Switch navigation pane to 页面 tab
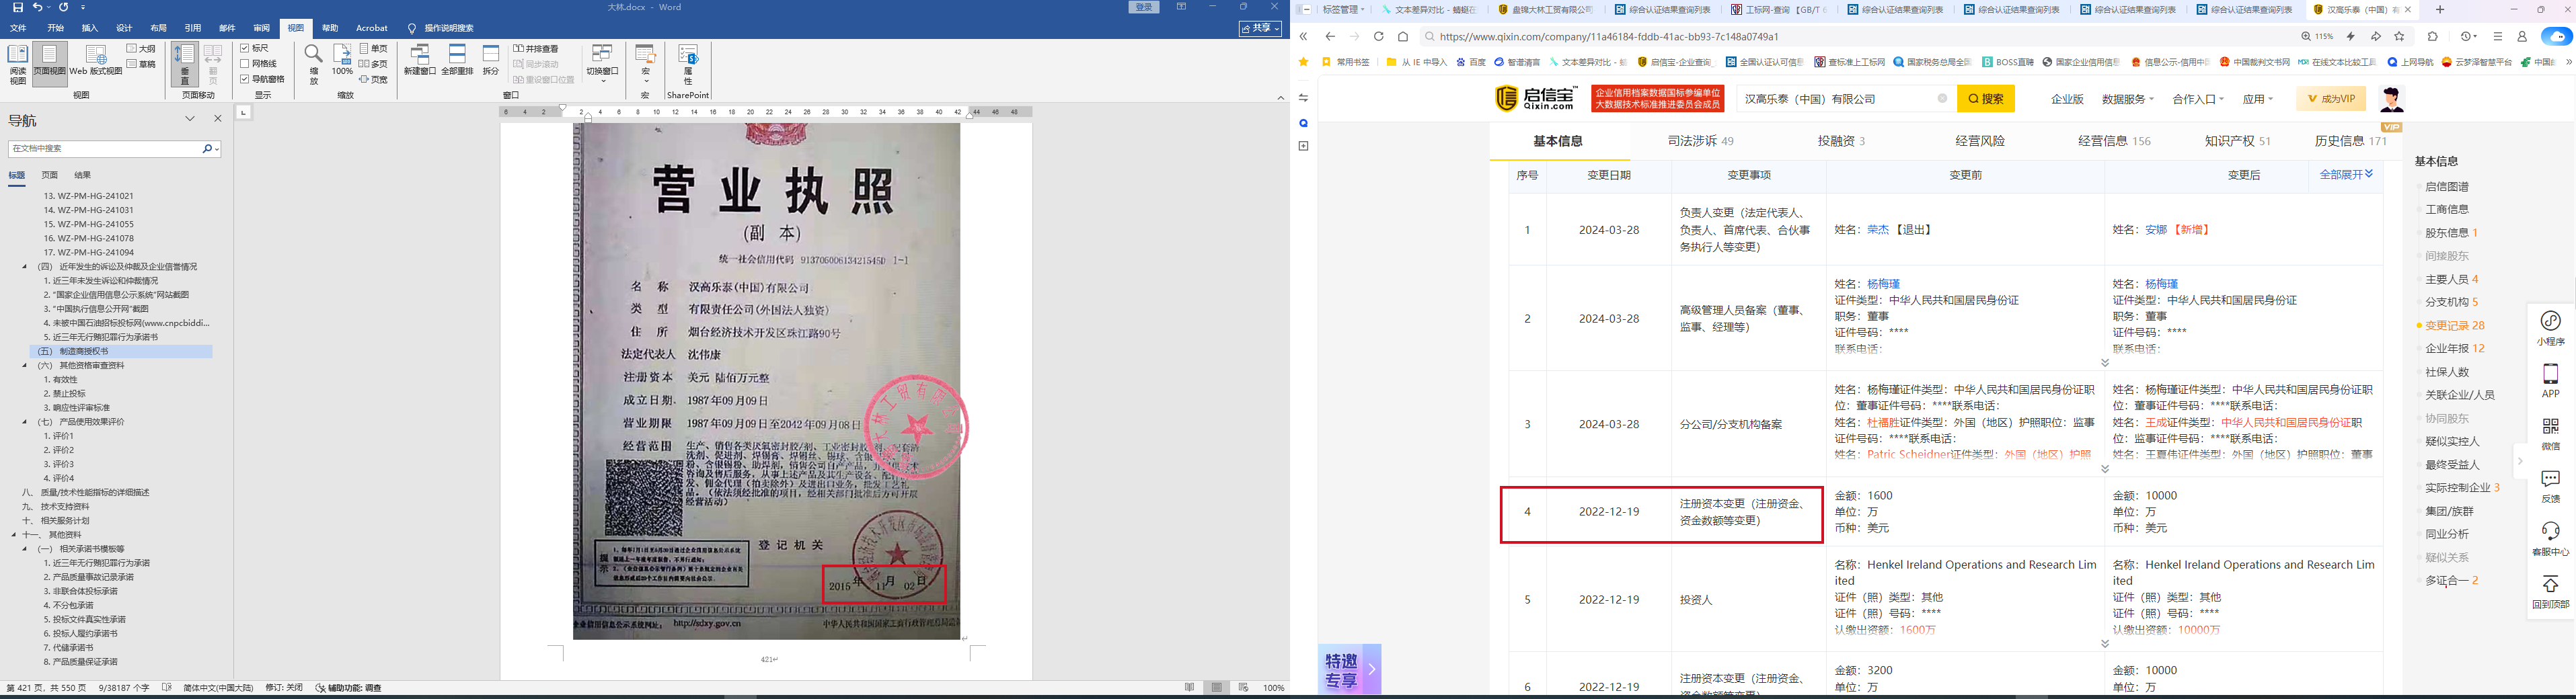The image size is (2576, 699). coord(49,175)
